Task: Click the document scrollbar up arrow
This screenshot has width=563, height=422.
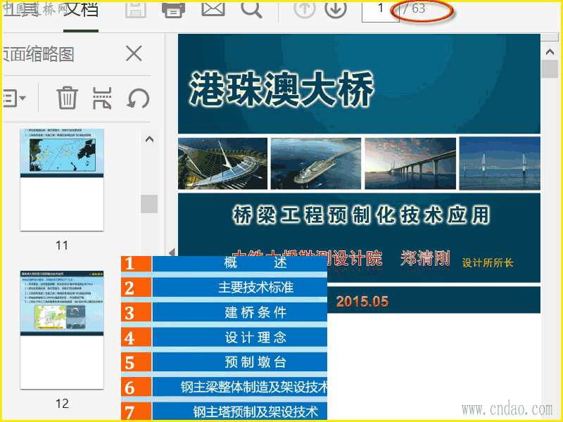Action: tap(550, 52)
